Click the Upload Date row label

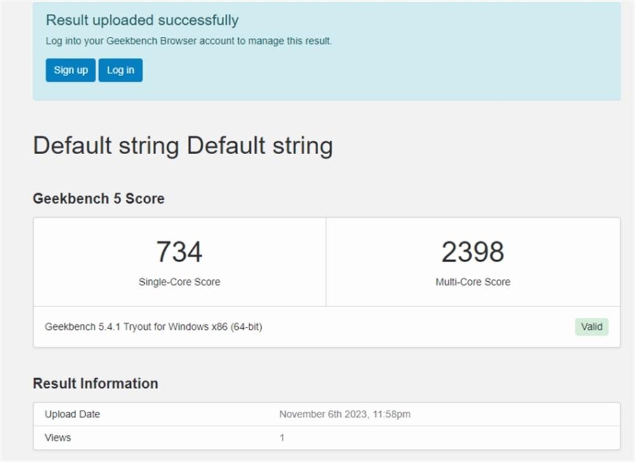pyautogui.click(x=72, y=414)
